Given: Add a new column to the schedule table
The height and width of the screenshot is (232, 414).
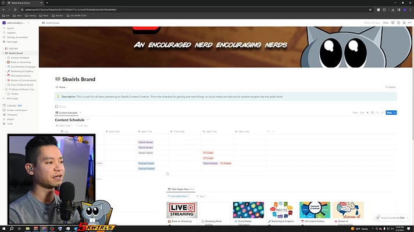Looking at the screenshot, I should [x=268, y=132].
